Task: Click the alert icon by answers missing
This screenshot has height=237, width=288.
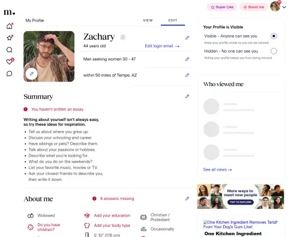Action: point(94,199)
